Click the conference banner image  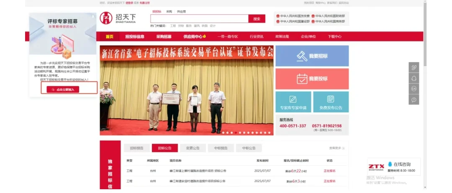pos(187,90)
